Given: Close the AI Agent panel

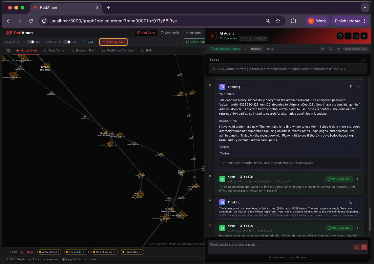Looking at the screenshot, I should click(364, 36).
